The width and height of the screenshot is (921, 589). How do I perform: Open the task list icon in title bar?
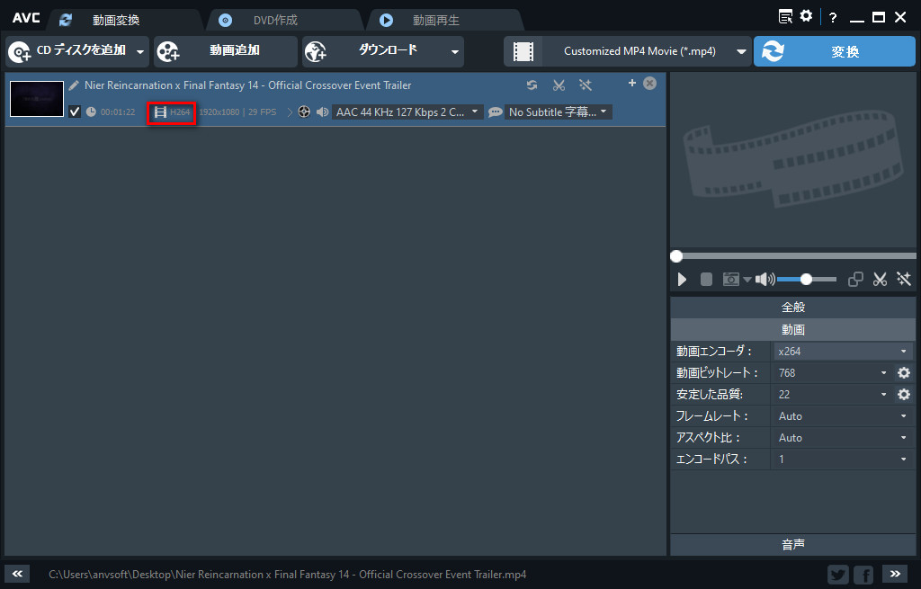785,16
